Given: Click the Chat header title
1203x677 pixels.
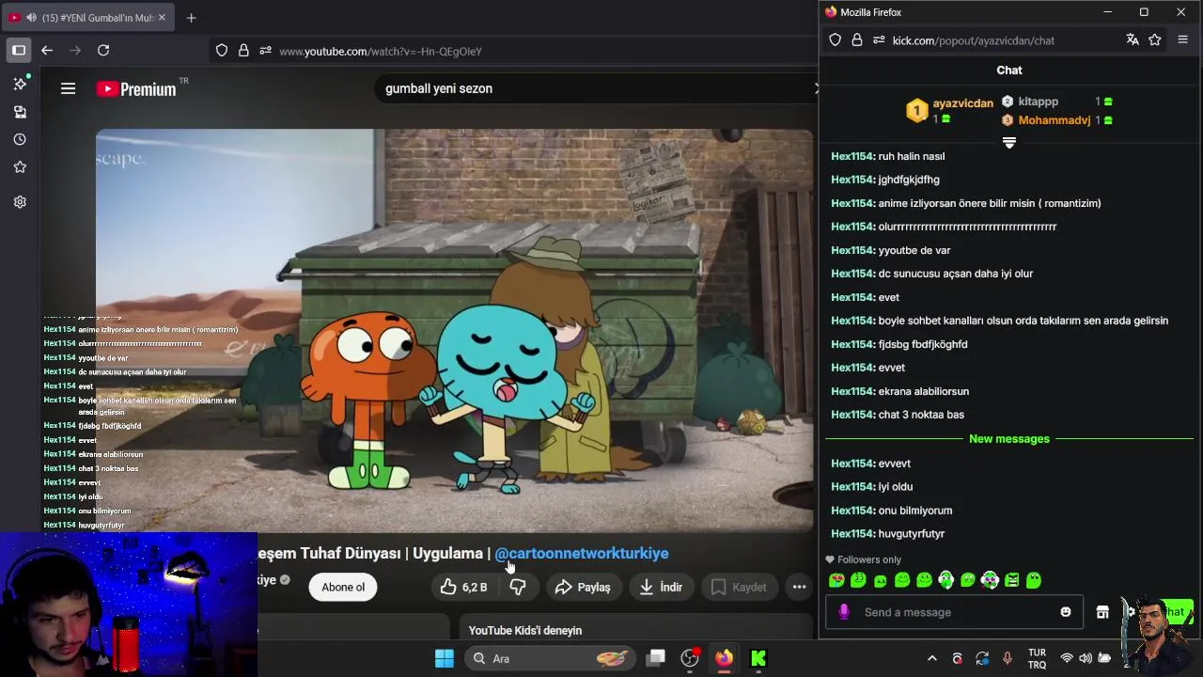Looking at the screenshot, I should coord(1009,71).
